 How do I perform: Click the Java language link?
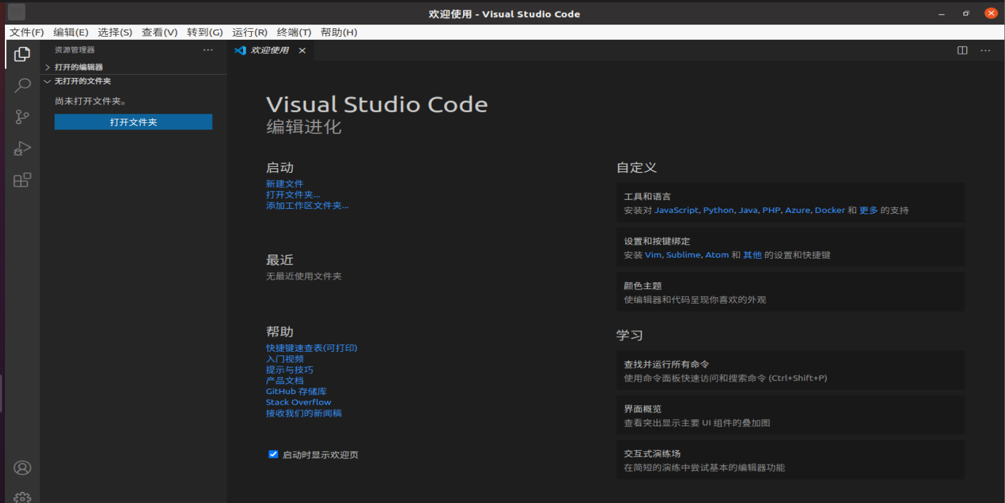click(x=748, y=210)
